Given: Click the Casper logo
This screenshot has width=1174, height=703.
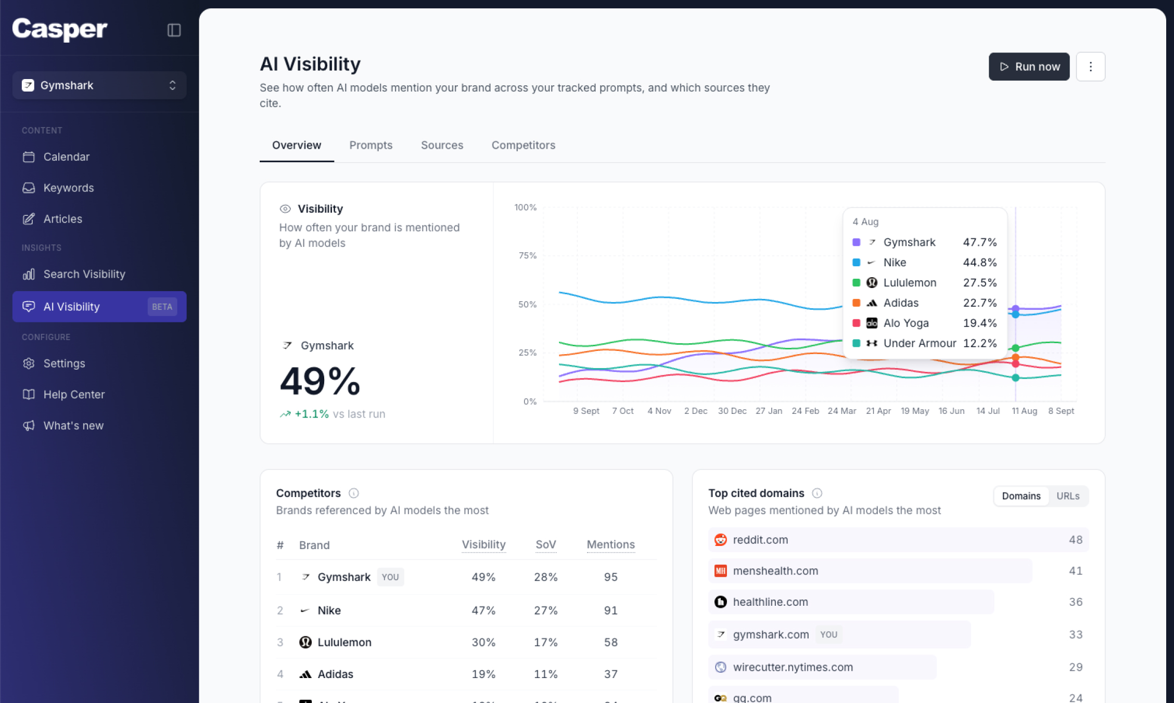Looking at the screenshot, I should pyautogui.click(x=60, y=29).
